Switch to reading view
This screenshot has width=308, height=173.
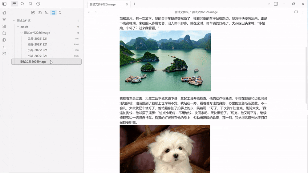tap(296, 12)
